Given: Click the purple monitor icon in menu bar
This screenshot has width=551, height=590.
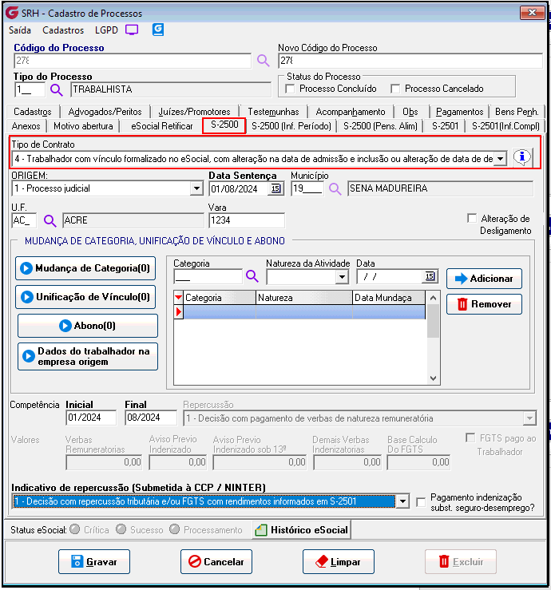Looking at the screenshot, I should click(x=132, y=30).
